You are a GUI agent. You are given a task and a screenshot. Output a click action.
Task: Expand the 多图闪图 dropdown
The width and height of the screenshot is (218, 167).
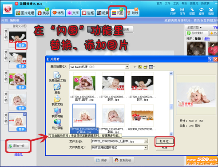194,28
